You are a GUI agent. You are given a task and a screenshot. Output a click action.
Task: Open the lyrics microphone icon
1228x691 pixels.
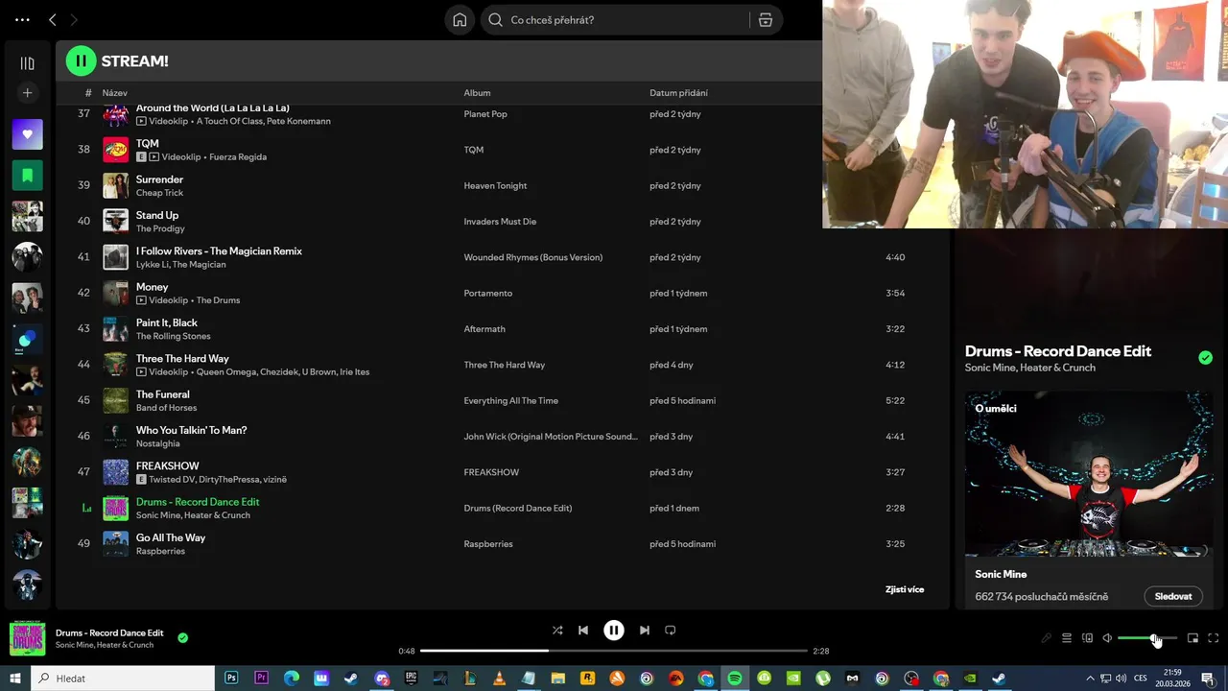1046,638
